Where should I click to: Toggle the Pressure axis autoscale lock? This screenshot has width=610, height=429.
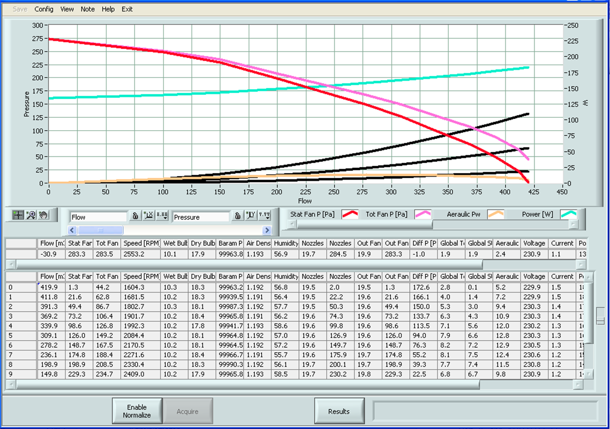[238, 216]
